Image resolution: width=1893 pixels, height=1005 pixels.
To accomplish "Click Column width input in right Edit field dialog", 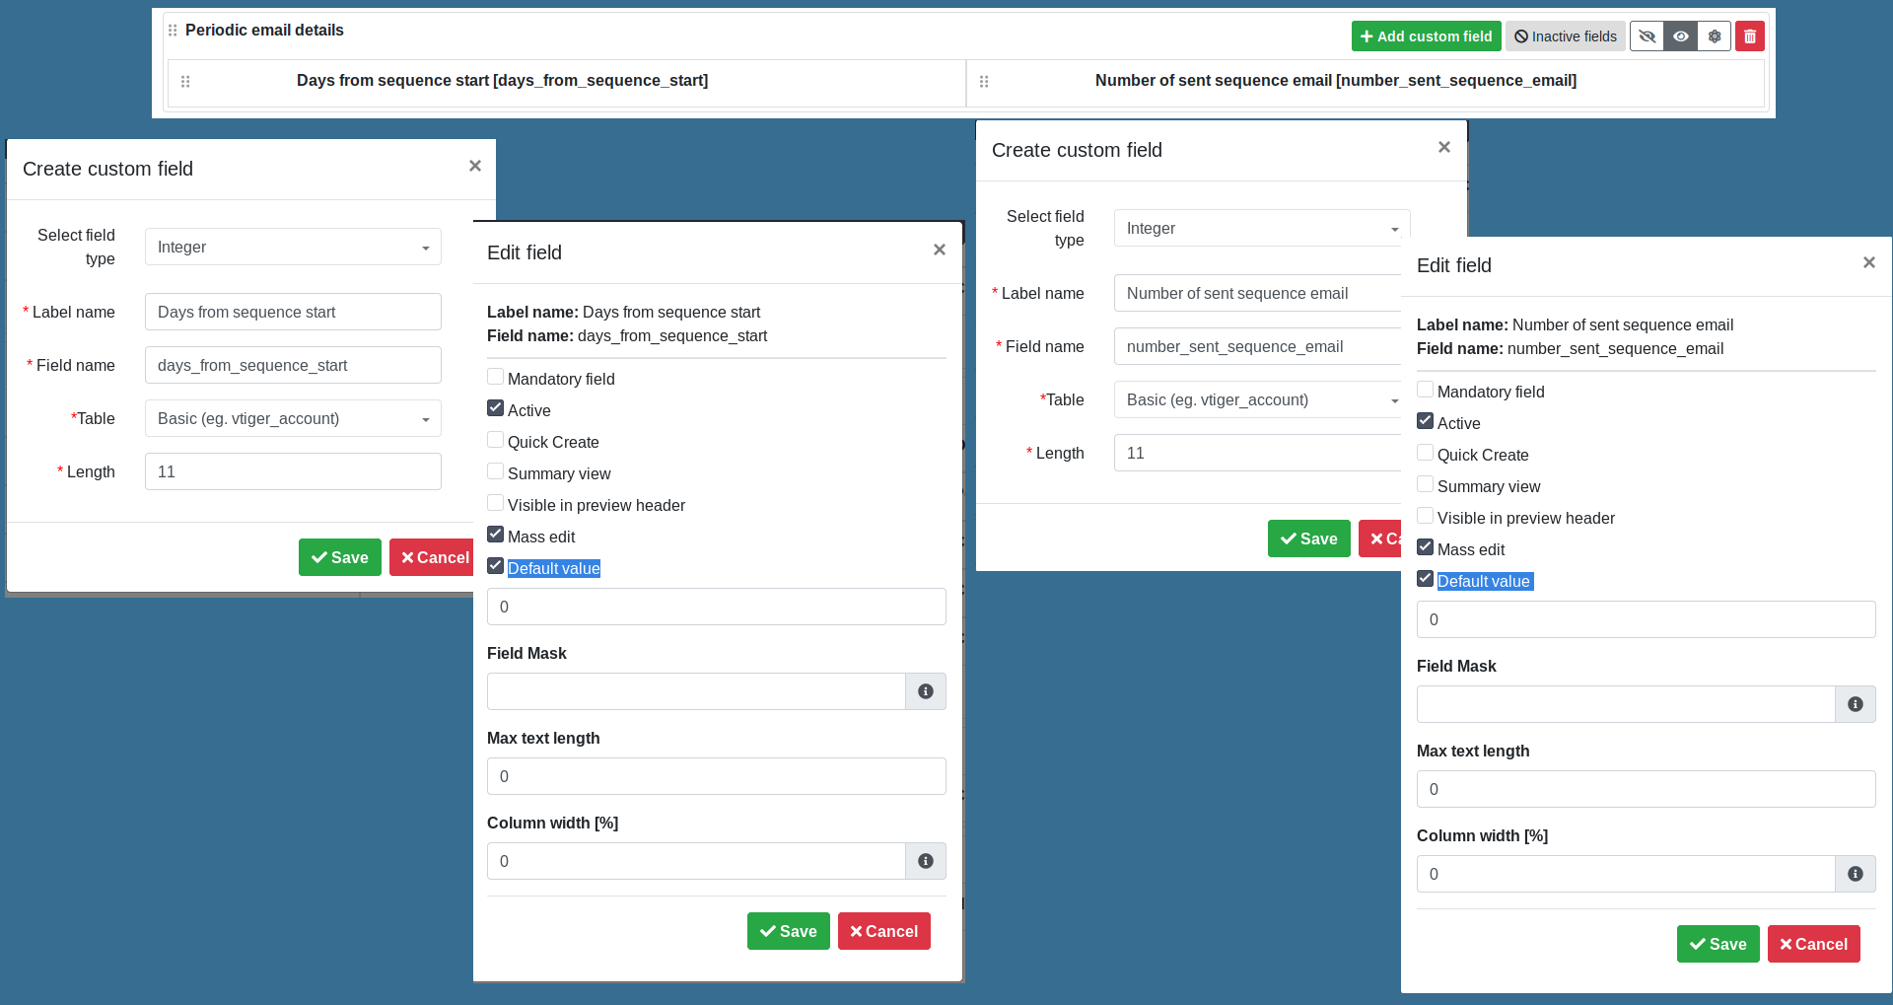I will [1626, 874].
